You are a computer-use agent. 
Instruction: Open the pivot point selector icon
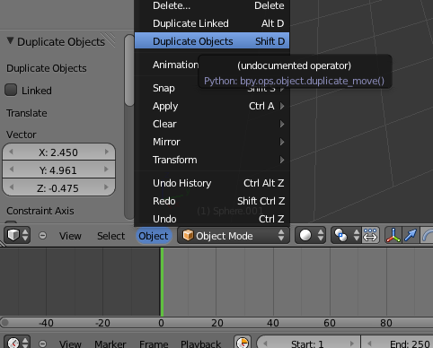click(346, 235)
